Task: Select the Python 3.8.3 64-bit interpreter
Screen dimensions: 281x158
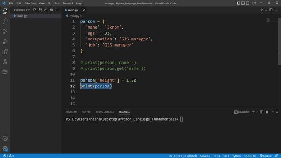Action: [x=250, y=156]
